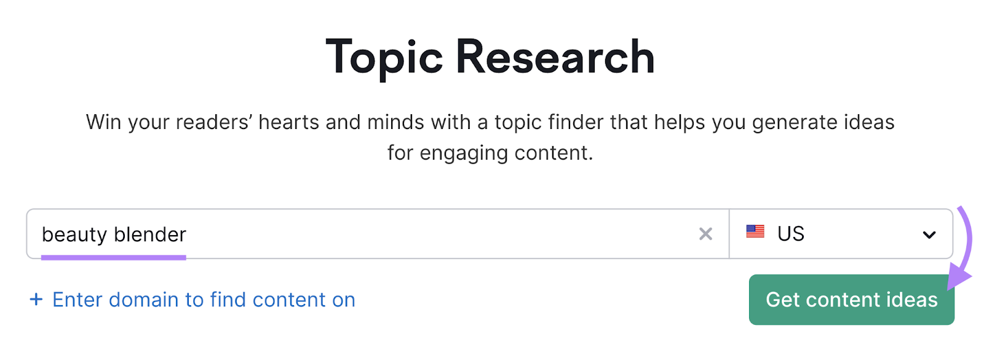Click the Topic Research heading
The width and height of the screenshot is (984, 358).
490,56
